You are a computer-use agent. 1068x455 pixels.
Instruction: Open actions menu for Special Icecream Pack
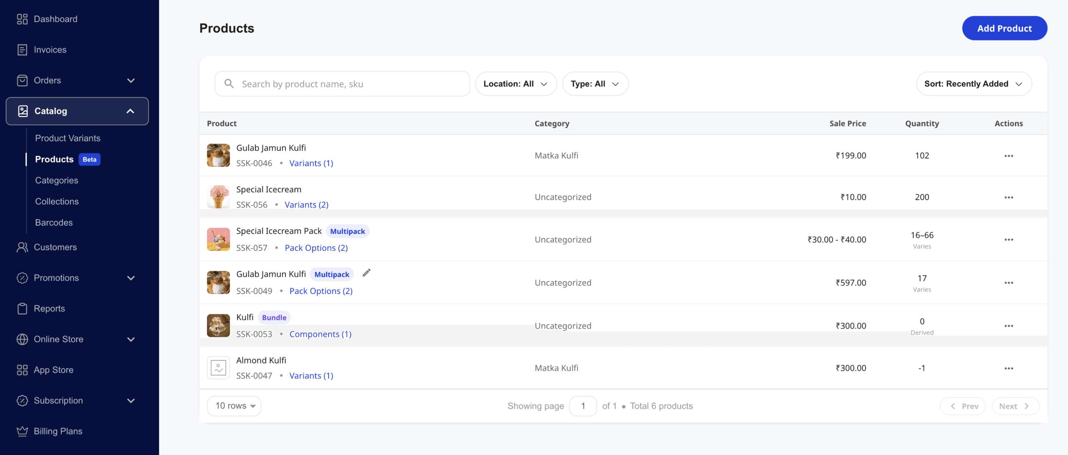[1009, 240]
